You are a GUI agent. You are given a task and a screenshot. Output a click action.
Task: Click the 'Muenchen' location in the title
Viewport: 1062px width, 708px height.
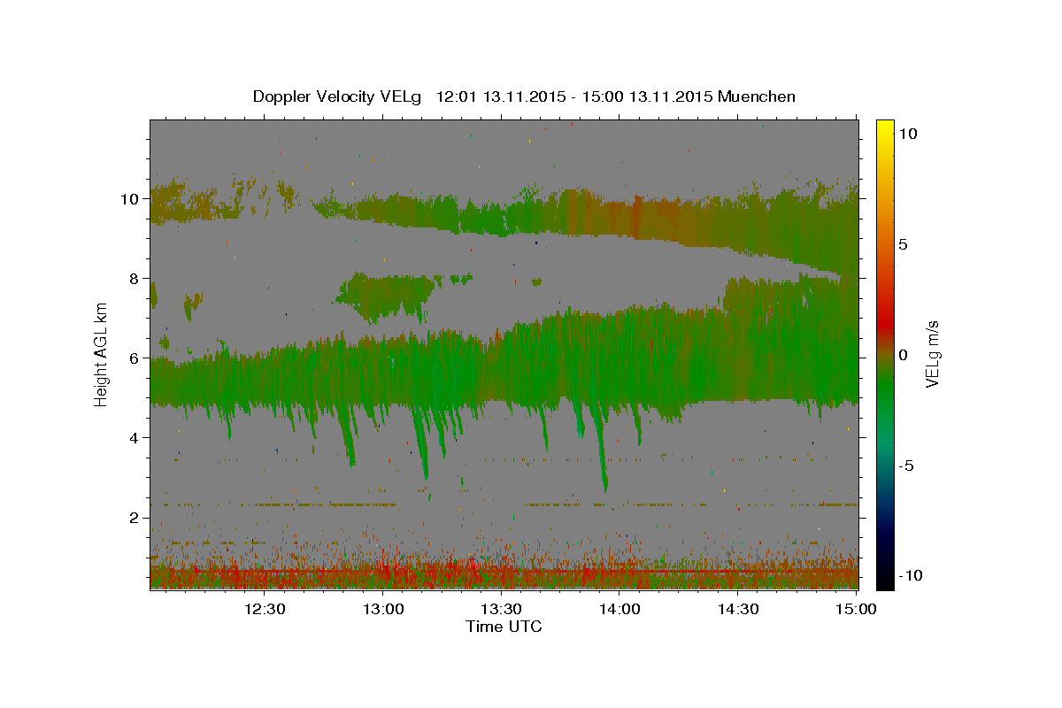click(757, 96)
